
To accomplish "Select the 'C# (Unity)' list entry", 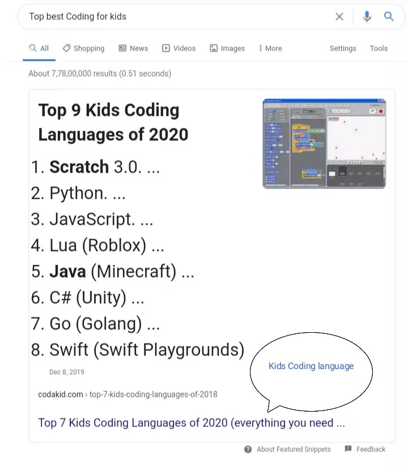I will click(87, 298).
